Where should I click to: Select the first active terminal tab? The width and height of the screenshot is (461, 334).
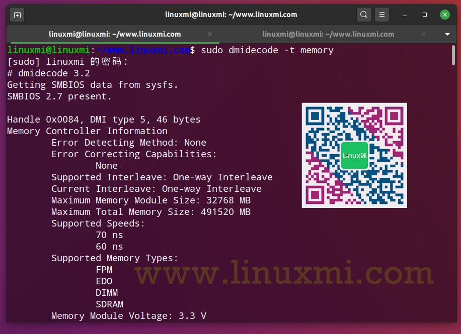[x=115, y=34]
